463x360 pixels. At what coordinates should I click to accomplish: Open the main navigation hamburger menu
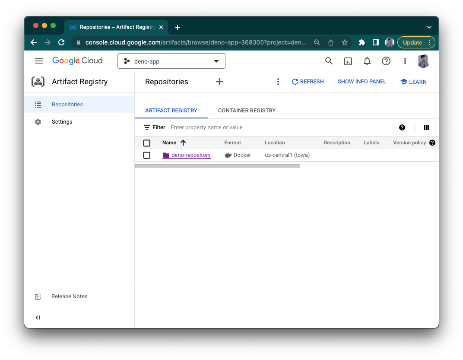pyautogui.click(x=39, y=61)
